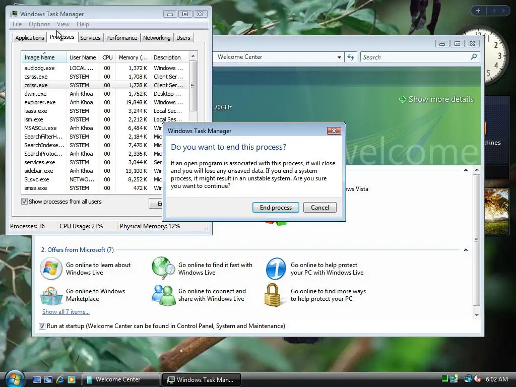Click Switch between windows quick launch icon
Image resolution: width=516 pixels, height=387 pixels.
click(48, 379)
